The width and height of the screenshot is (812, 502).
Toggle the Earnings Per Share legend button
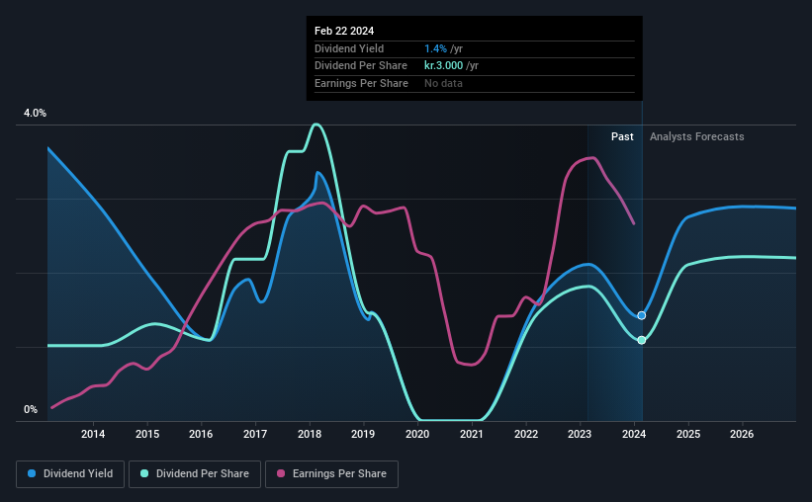(x=331, y=474)
